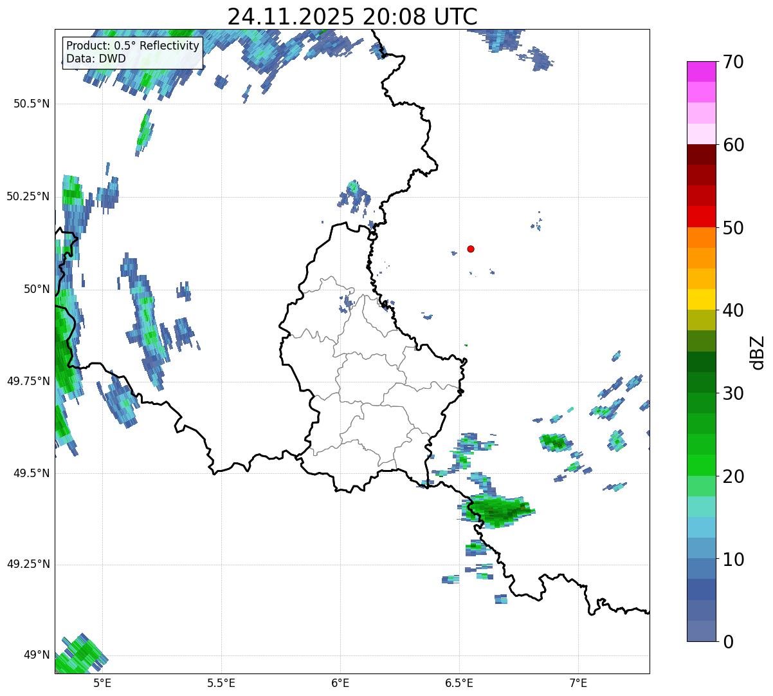Click the '6.5°E' longitude label
This screenshot has width=773, height=696.
point(459,683)
